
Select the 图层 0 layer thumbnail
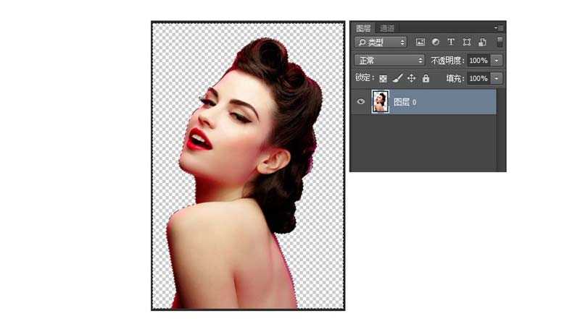point(380,101)
